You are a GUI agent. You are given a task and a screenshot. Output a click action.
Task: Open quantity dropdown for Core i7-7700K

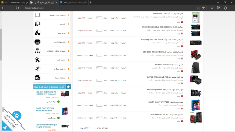click(99, 105)
